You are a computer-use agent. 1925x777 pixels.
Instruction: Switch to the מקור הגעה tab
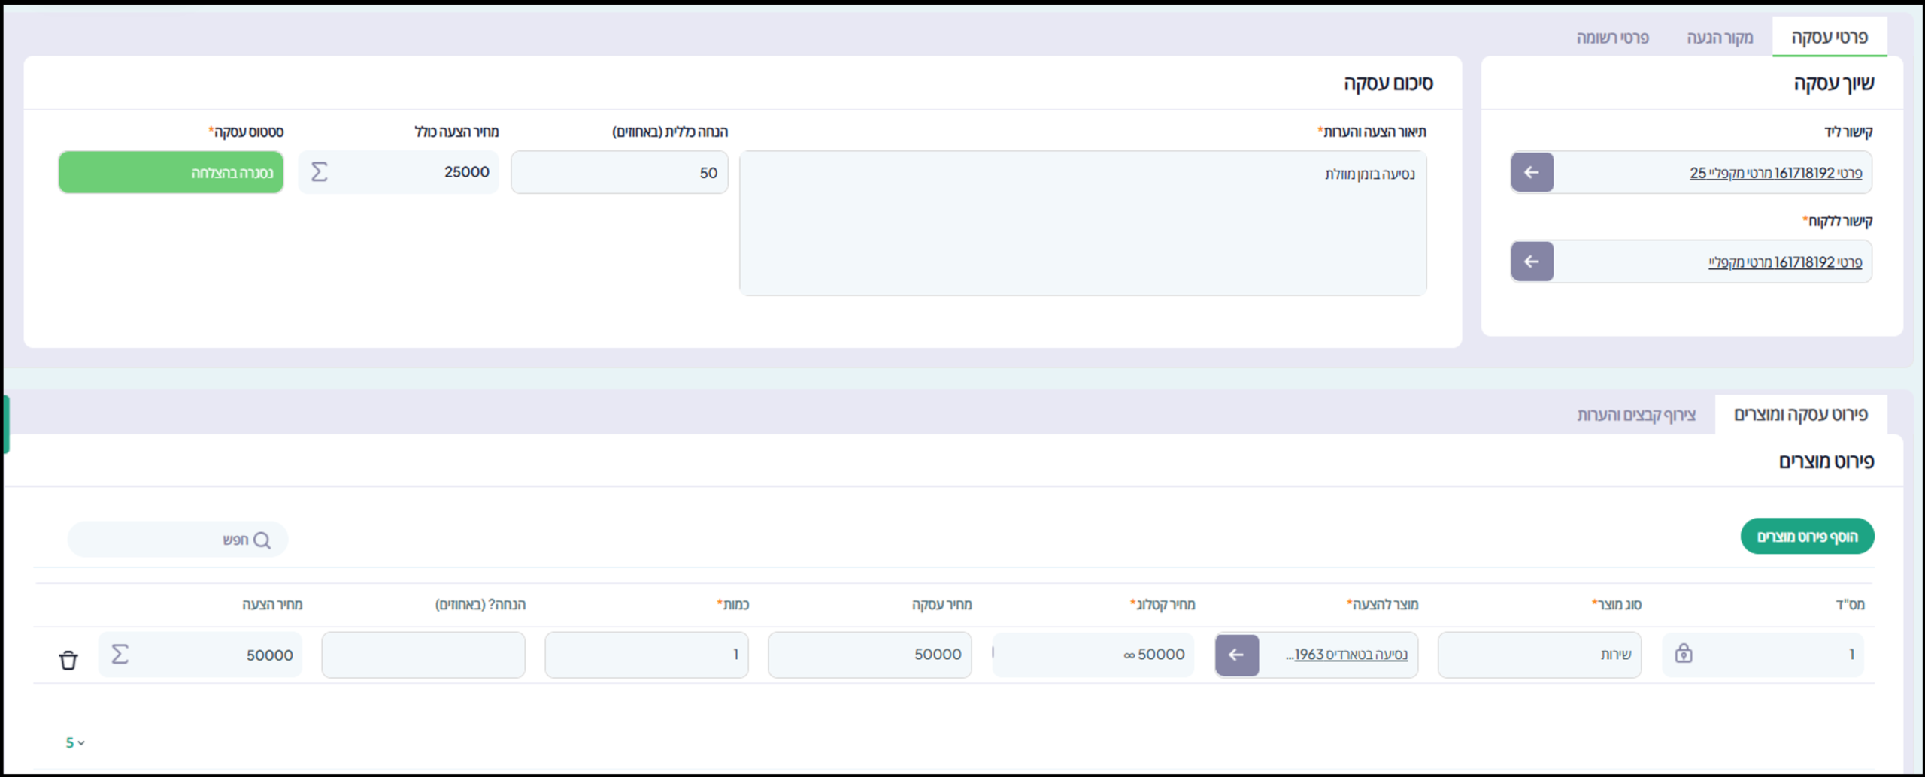click(1719, 38)
